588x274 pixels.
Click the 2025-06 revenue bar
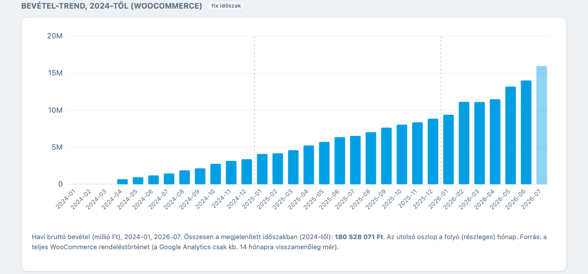(x=340, y=161)
